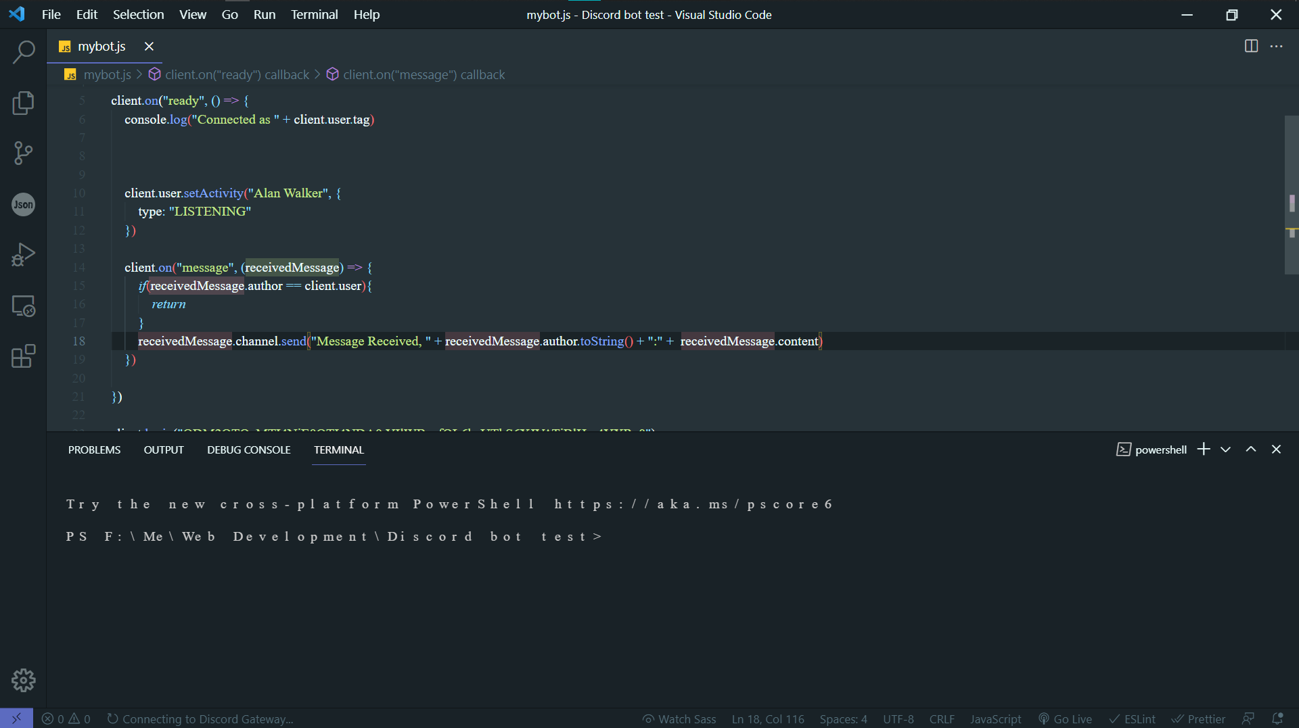1299x728 pixels.
Task: Click the notifications bell in status bar
Action: [1277, 719]
